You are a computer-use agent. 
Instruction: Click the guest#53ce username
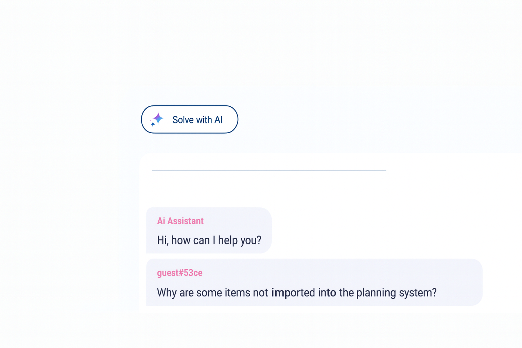[179, 273]
